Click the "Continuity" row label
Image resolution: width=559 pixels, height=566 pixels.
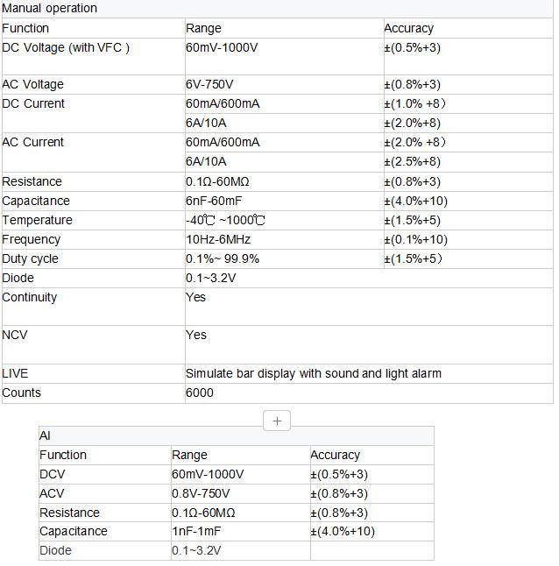(30, 298)
